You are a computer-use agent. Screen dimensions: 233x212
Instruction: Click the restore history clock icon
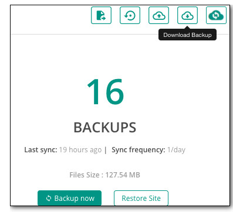click(130, 15)
